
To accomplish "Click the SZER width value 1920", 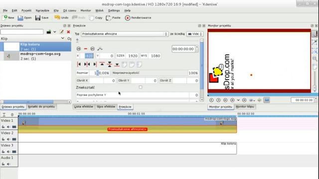I will [x=132, y=56].
